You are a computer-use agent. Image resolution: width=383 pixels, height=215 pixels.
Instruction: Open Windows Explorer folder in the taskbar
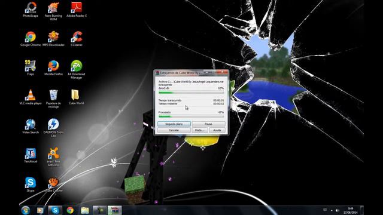click(85, 210)
